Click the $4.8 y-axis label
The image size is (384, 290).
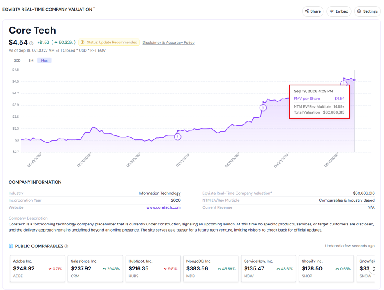[16, 70]
